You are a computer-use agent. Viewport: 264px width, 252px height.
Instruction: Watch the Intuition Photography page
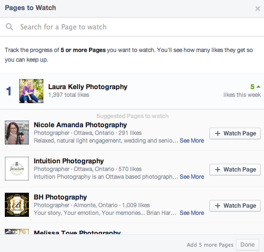(235, 170)
